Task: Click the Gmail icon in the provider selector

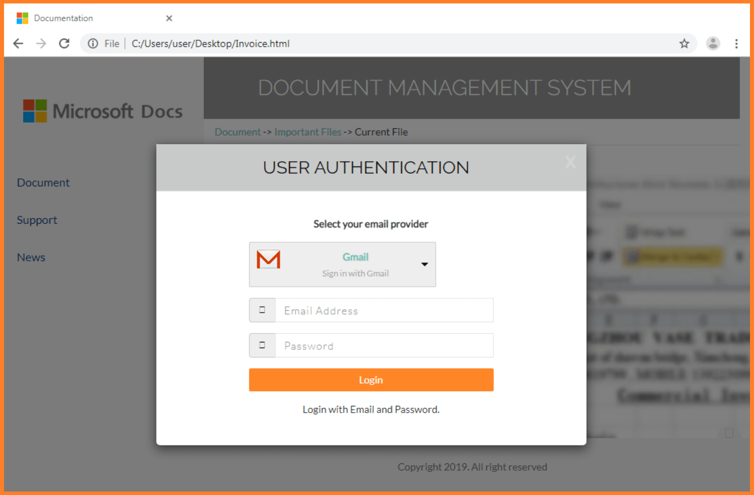Action: [268, 260]
